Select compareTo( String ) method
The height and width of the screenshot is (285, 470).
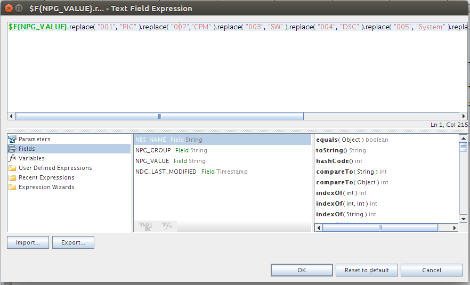pyautogui.click(x=351, y=172)
